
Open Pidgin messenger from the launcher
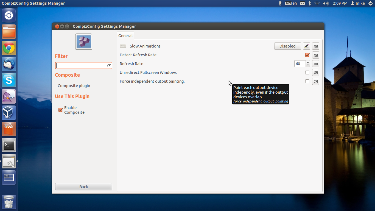[x=9, y=96]
